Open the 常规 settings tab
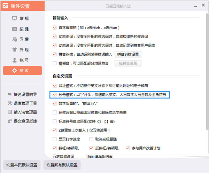 point(22,18)
